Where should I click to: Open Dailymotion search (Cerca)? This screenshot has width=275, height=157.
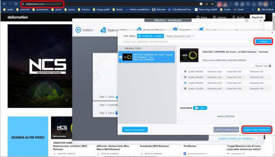click(x=202, y=17)
